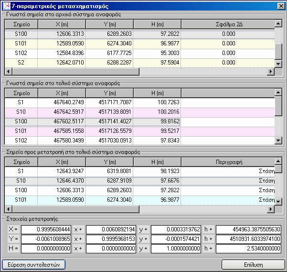Click X offset field 454963.3875505630

tap(249, 229)
